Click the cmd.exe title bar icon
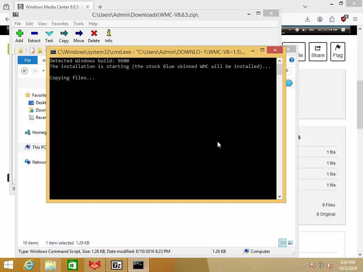This screenshot has height=272, width=363. click(53, 52)
